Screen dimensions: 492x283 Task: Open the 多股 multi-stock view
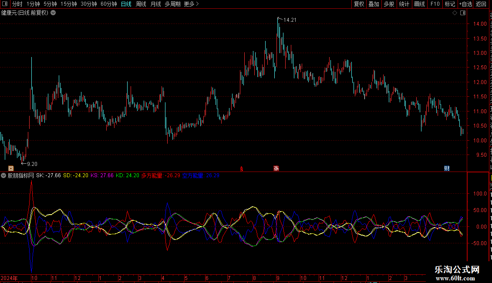click(389, 4)
